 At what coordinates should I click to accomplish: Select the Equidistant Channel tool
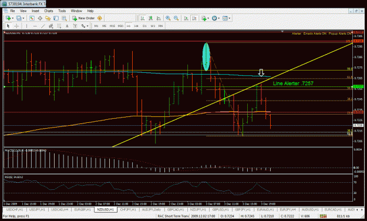pos(50,26)
